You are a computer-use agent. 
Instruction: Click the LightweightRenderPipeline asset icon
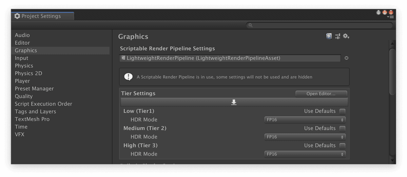coord(123,58)
